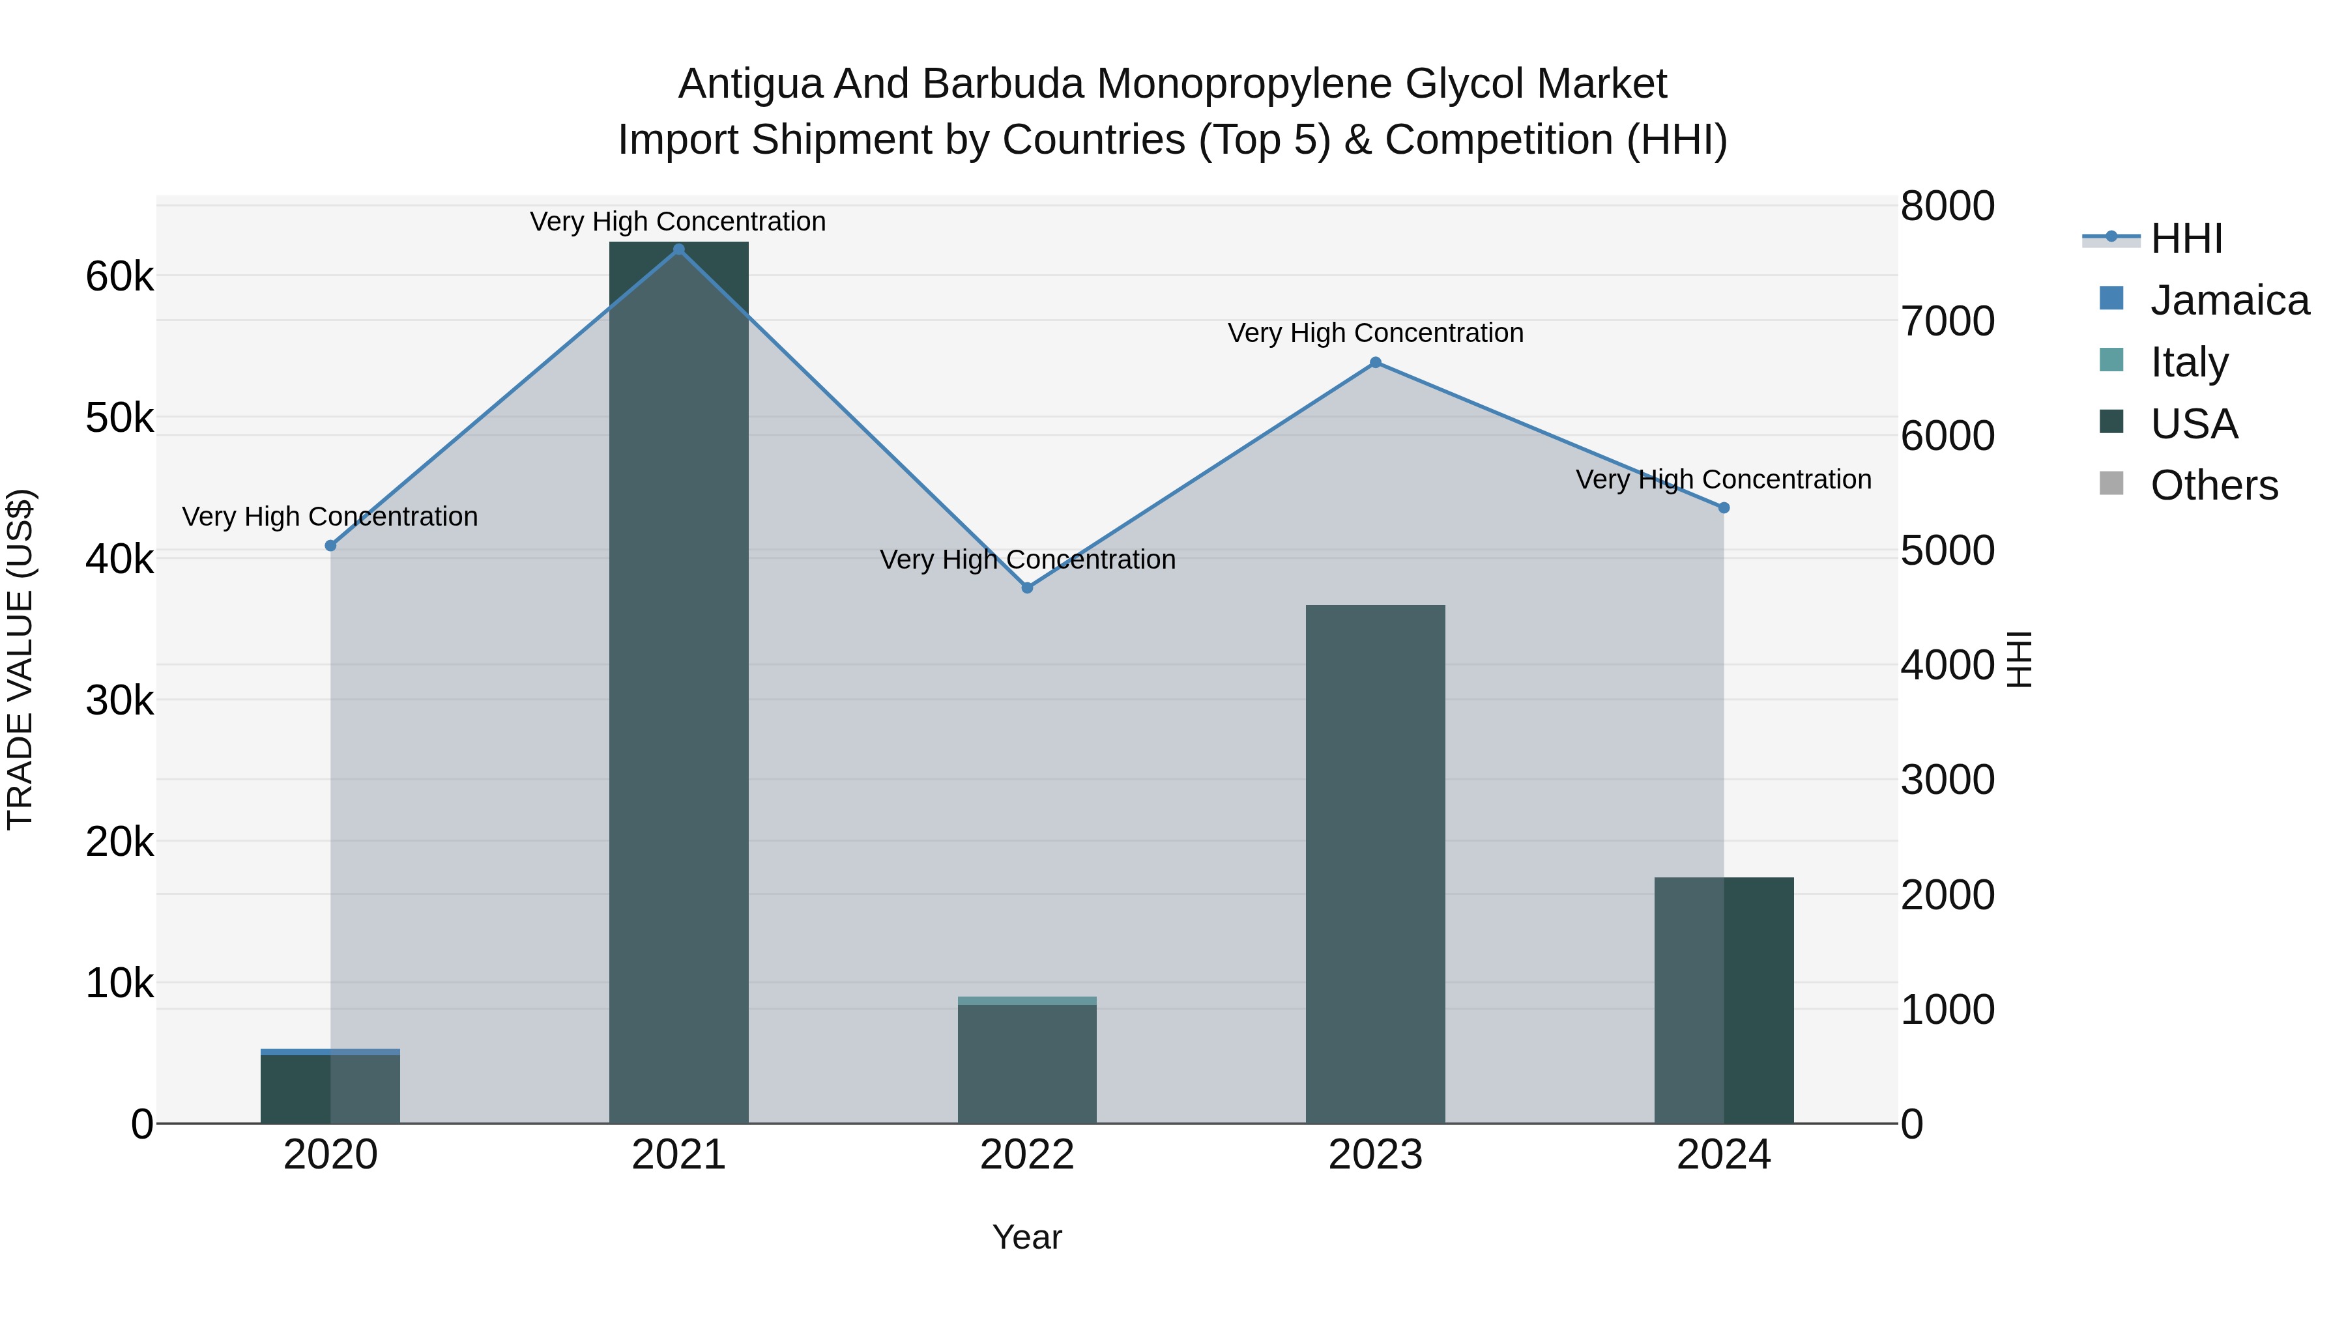Screen dimensions: 2346x1319
Task: Click 2021 Very High Concentration annotation
Action: pos(678,221)
